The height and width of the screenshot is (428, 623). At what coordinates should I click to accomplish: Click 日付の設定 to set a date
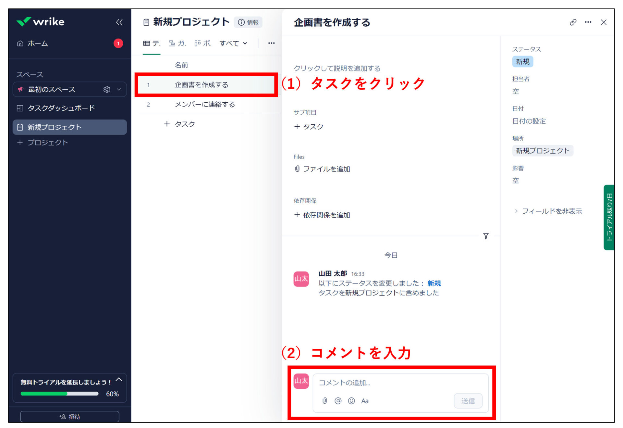pos(529,121)
